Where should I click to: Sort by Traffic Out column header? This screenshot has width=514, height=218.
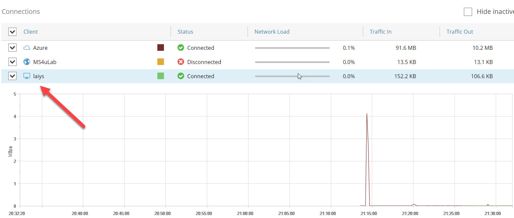459,32
